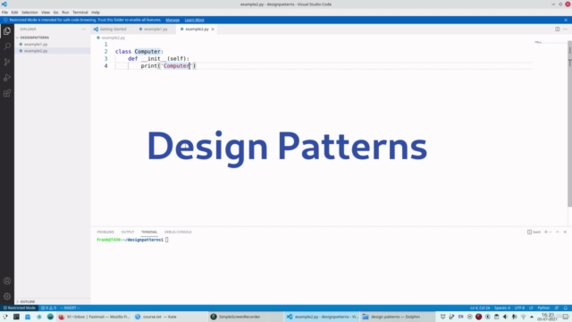Click the Ln 4, Col 24 position indicator
The image size is (572, 322).
tap(480, 308)
